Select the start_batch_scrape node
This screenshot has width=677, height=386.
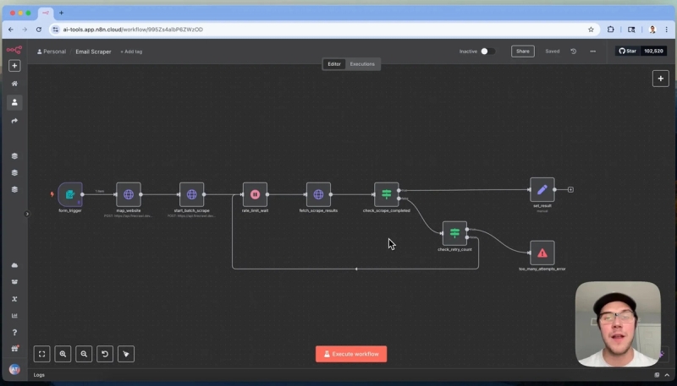192,194
